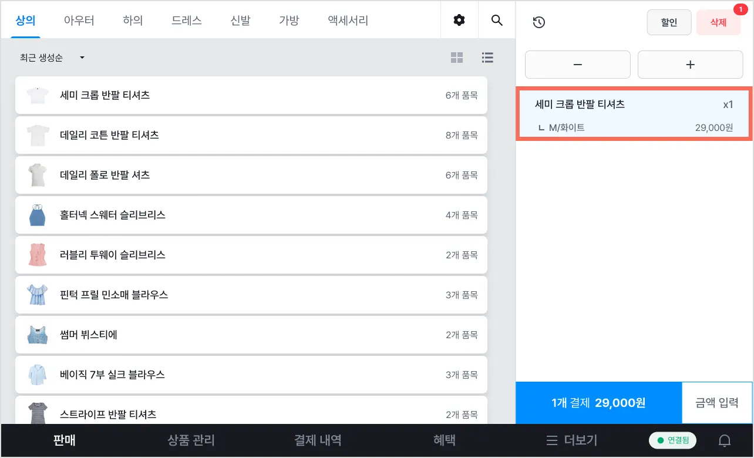Open the 최근 생성순 sort dropdown
The height and width of the screenshot is (458, 754).
tap(52, 58)
